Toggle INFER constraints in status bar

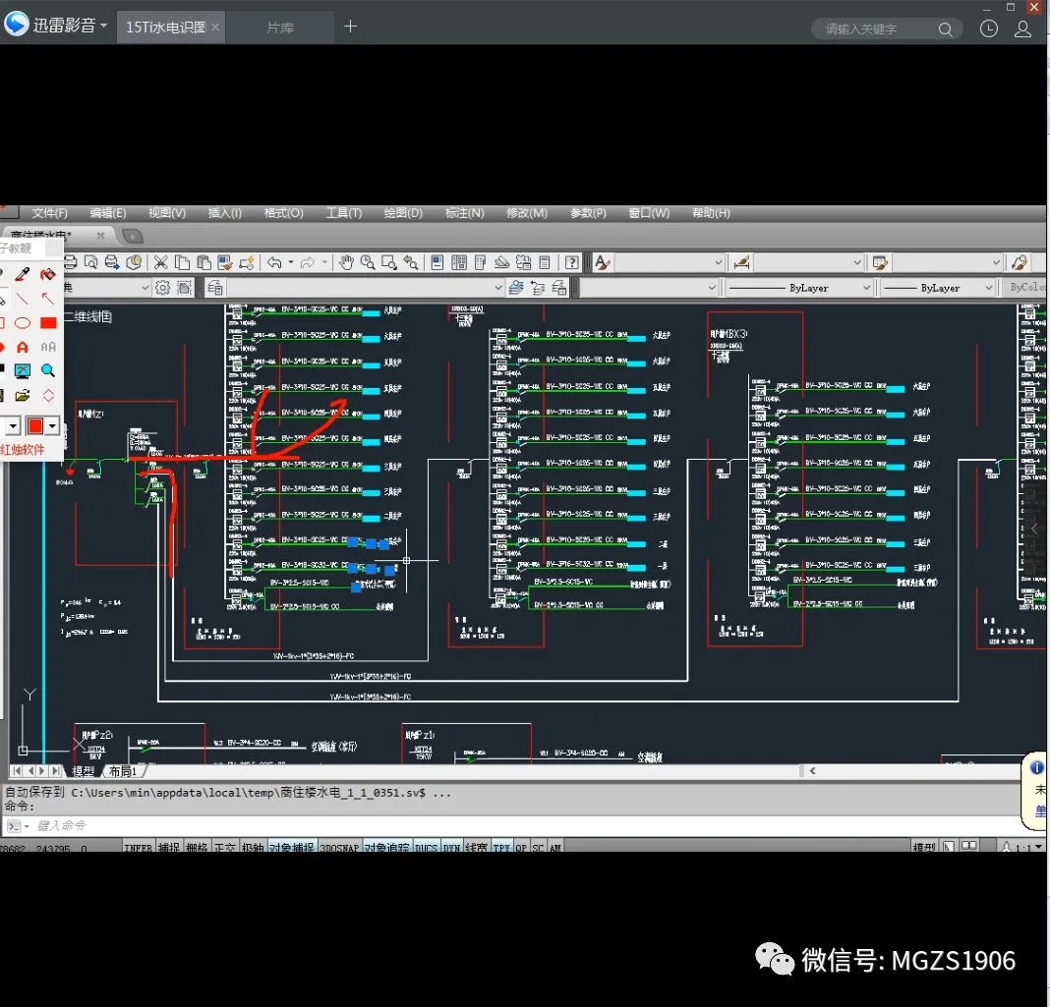[138, 847]
